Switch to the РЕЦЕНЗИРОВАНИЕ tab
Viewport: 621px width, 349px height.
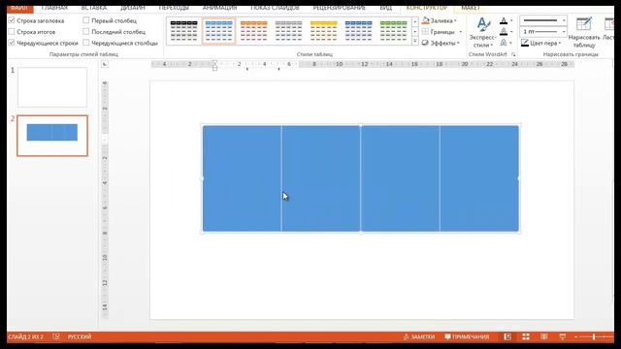tap(339, 8)
